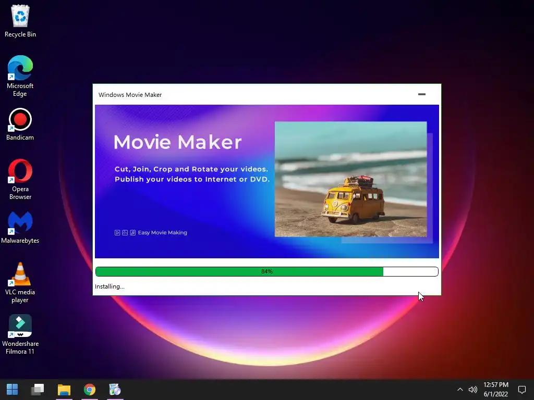Select the Wondershare Filmora 11 shortcut
This screenshot has height=400, width=534.
[20, 334]
